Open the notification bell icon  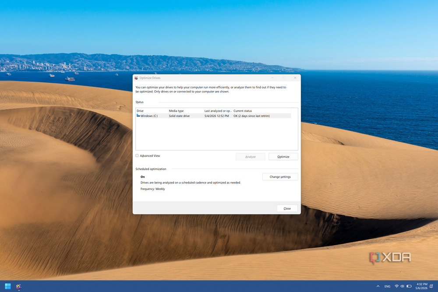tap(431, 286)
